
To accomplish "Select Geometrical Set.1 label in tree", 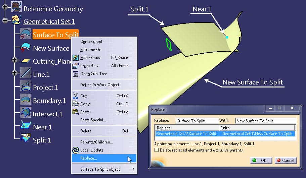I will [49, 21].
